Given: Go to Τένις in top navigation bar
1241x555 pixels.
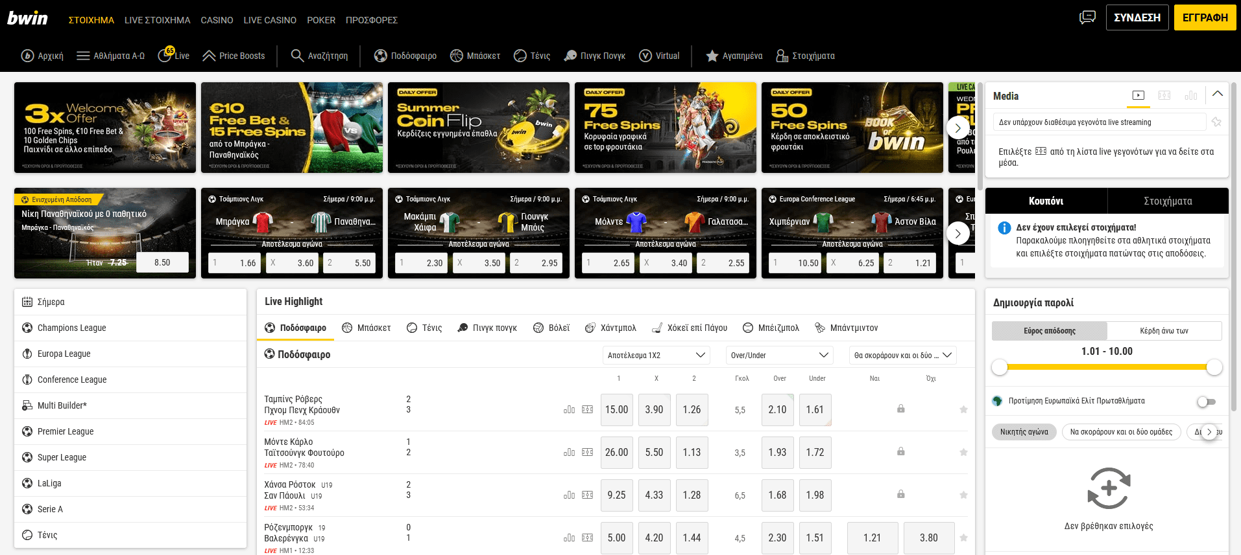Looking at the screenshot, I should 532,56.
